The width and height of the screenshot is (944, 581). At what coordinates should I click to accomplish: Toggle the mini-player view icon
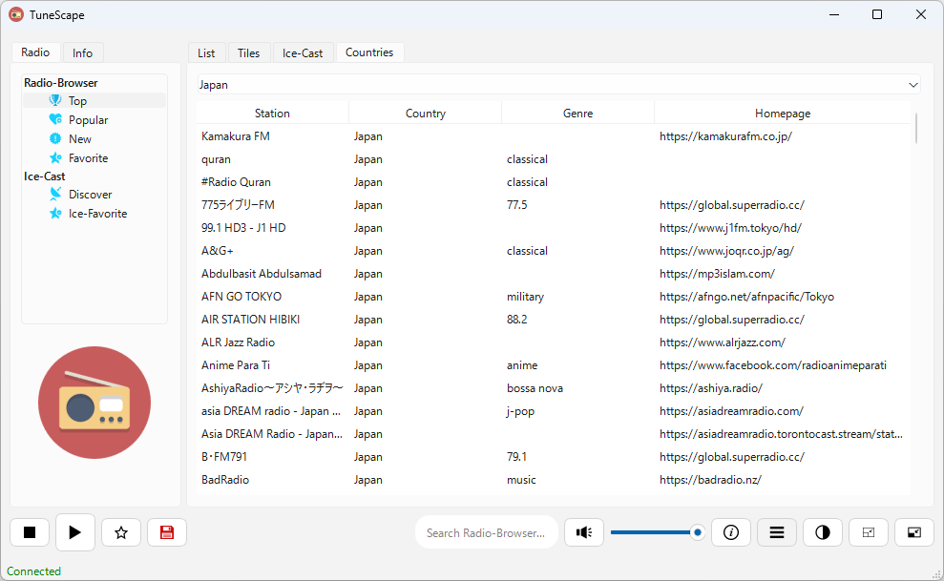tap(913, 532)
